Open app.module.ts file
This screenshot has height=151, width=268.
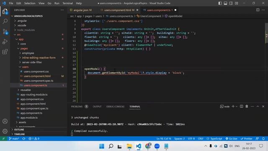point(29,117)
